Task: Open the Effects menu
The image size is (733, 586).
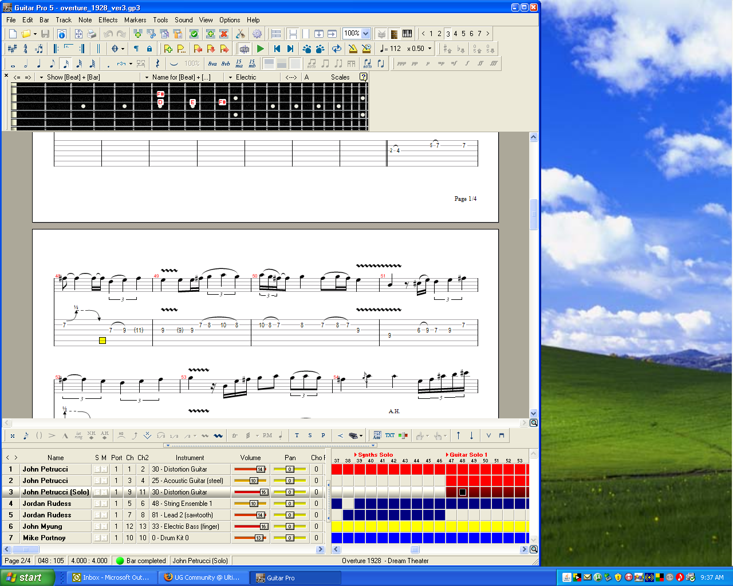Action: click(x=108, y=20)
